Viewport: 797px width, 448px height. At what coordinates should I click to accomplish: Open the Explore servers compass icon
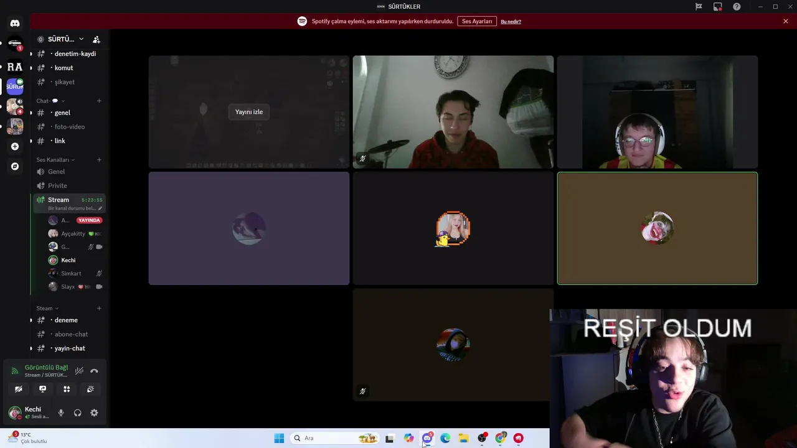(15, 166)
